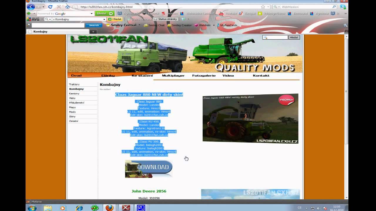This screenshot has height=211, width=376.
Task: Open the Google toolbar search dropdown
Action: (x=92, y=13)
